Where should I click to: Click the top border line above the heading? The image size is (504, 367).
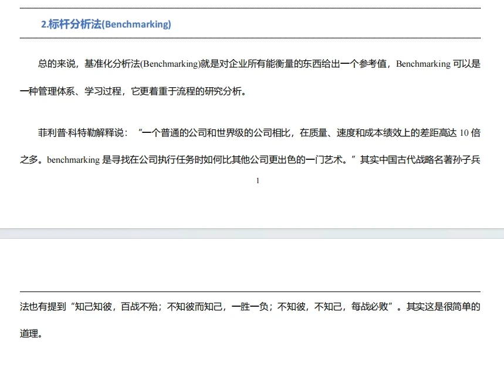click(252, 9)
